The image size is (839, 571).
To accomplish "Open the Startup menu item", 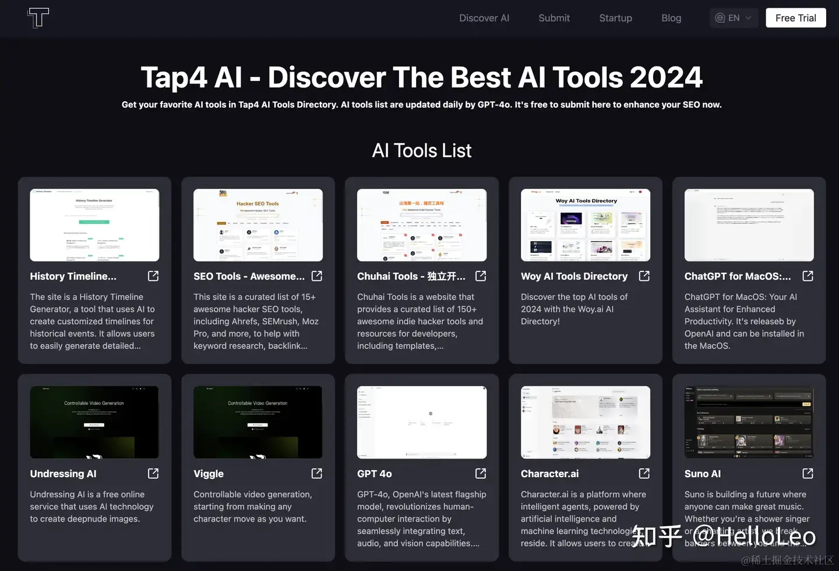I will tap(616, 18).
